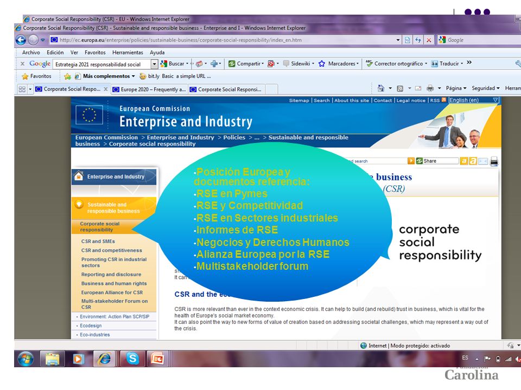Open the Ayuda menu
Viewport: 521px width, 390px height.
tap(157, 53)
